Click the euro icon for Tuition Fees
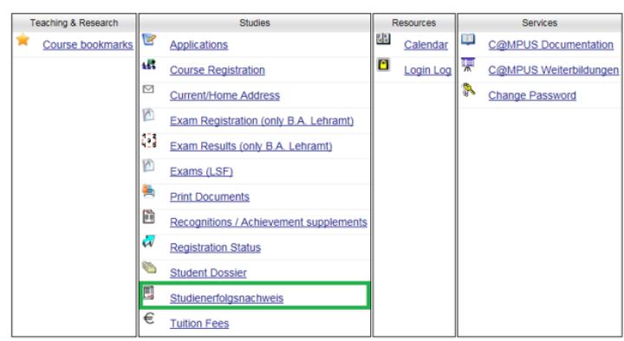624x341 pixels. (149, 318)
